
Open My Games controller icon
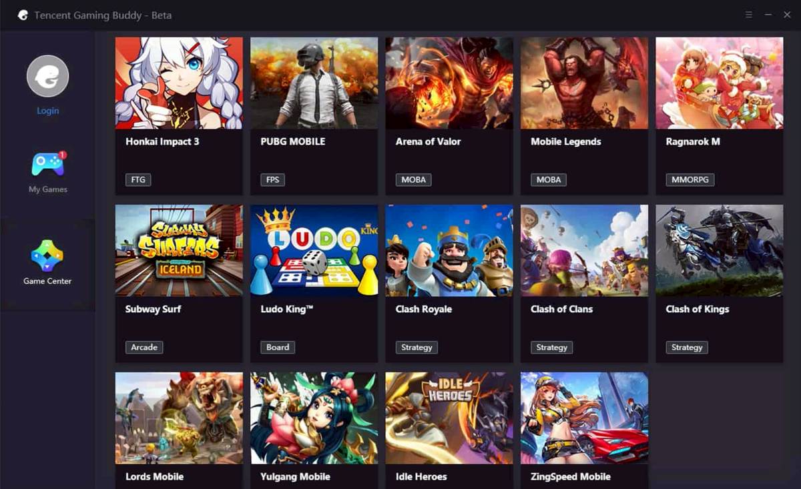point(47,163)
